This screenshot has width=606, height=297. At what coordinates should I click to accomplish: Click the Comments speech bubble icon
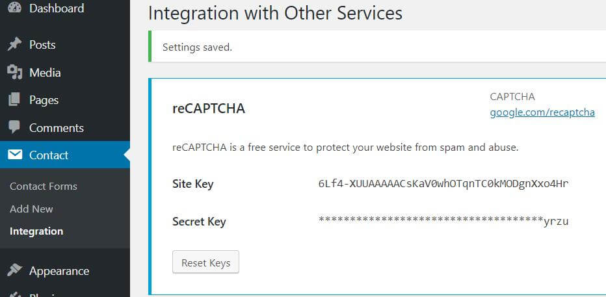click(14, 128)
